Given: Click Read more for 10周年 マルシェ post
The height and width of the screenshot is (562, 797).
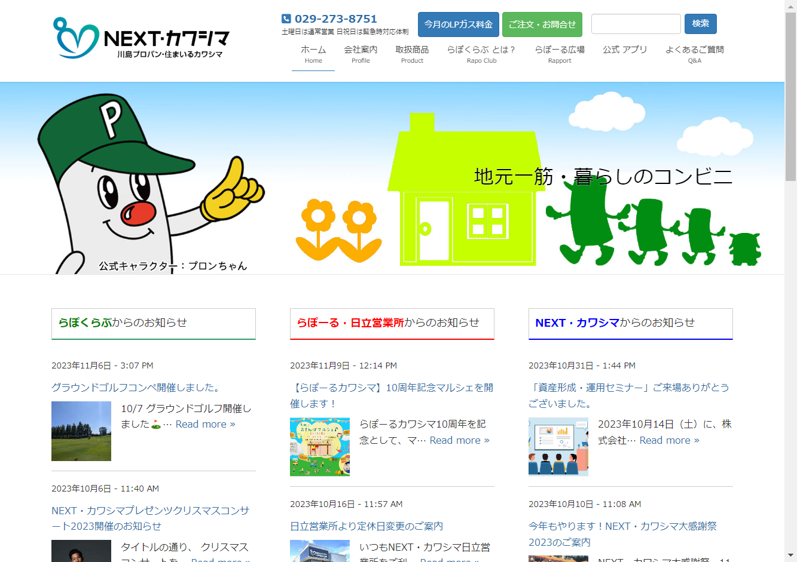Looking at the screenshot, I should (x=459, y=440).
